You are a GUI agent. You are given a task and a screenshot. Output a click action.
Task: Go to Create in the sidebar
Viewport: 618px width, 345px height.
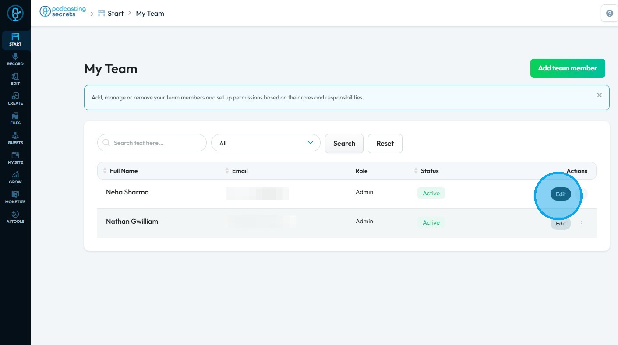coord(15,99)
